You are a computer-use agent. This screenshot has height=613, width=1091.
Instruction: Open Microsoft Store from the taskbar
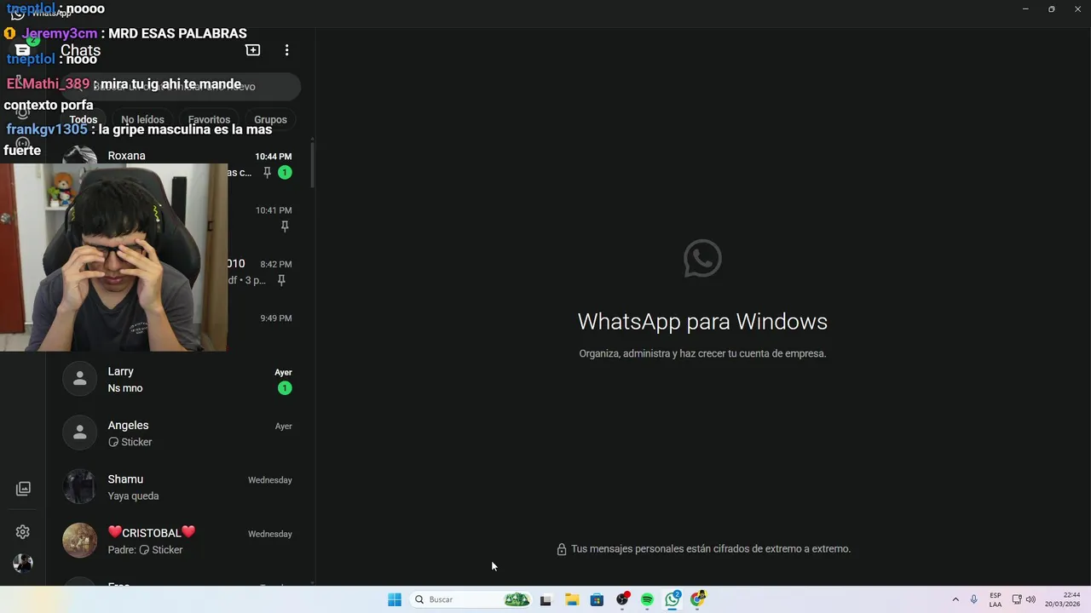click(x=597, y=599)
